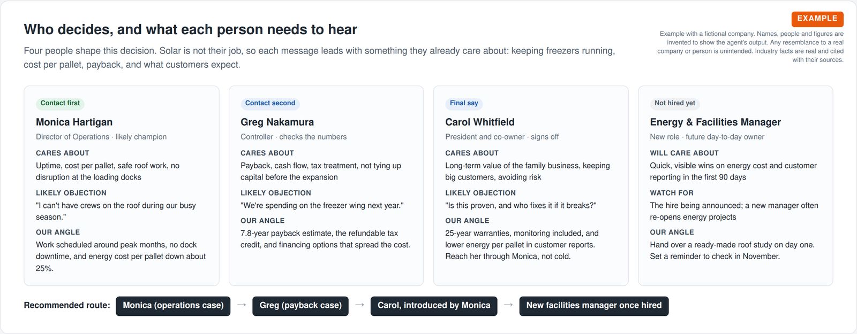Click the Recommended route label
This screenshot has width=857, height=334.
click(x=67, y=305)
